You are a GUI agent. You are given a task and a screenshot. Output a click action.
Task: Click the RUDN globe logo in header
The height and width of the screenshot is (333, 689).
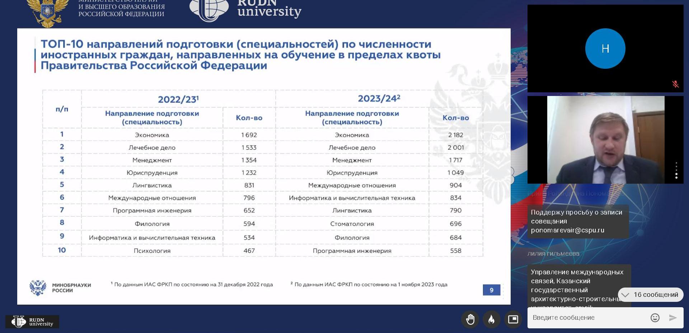(x=209, y=10)
